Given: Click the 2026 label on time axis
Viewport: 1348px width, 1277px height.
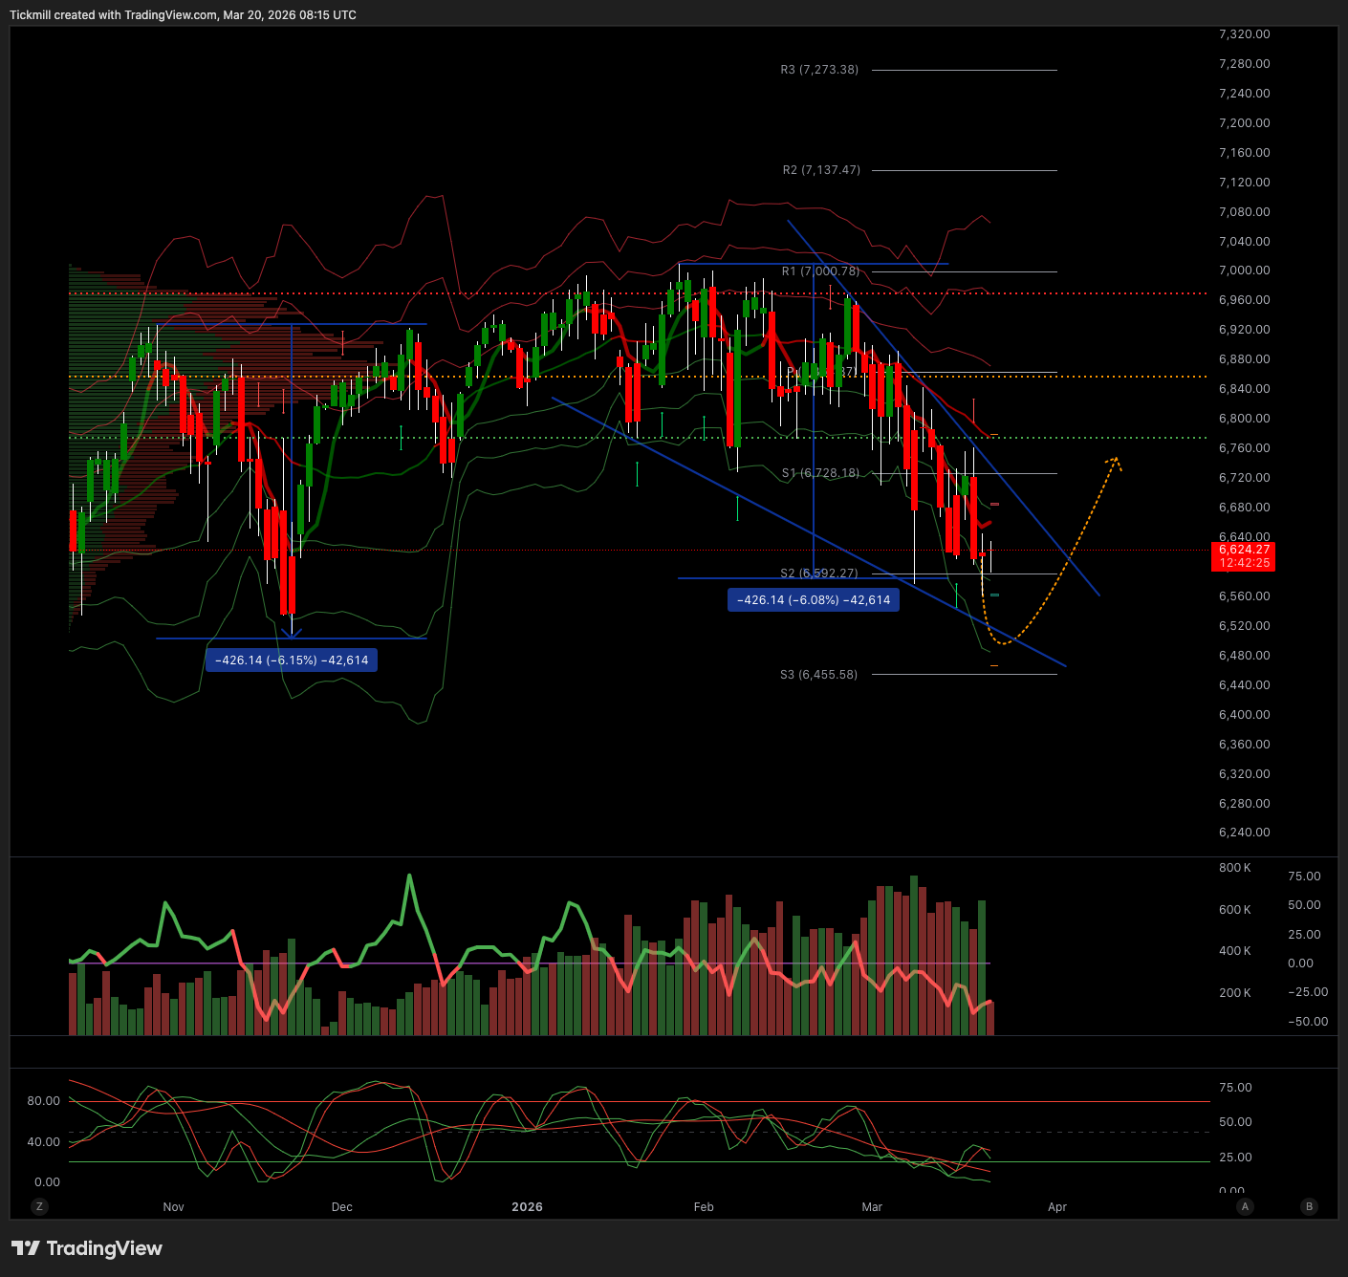Looking at the screenshot, I should click(527, 1207).
